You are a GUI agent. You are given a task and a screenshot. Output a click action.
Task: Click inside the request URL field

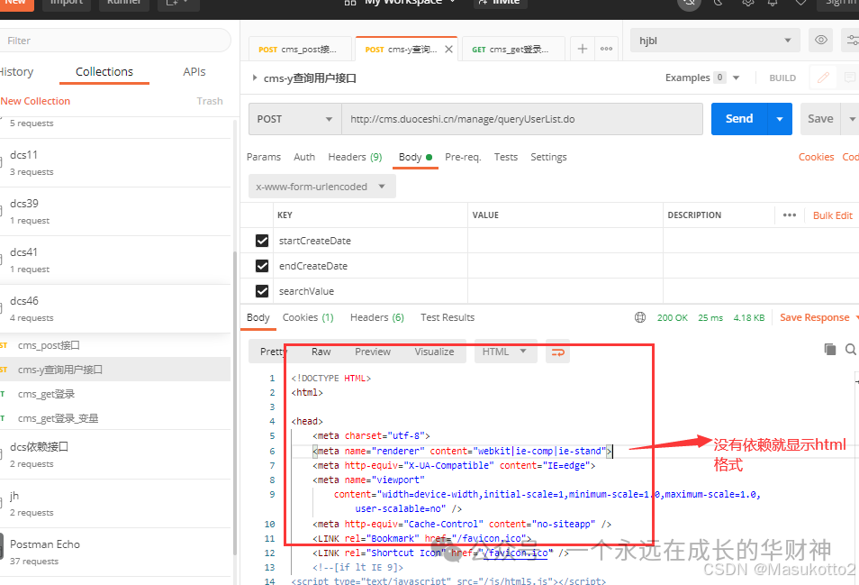click(522, 119)
